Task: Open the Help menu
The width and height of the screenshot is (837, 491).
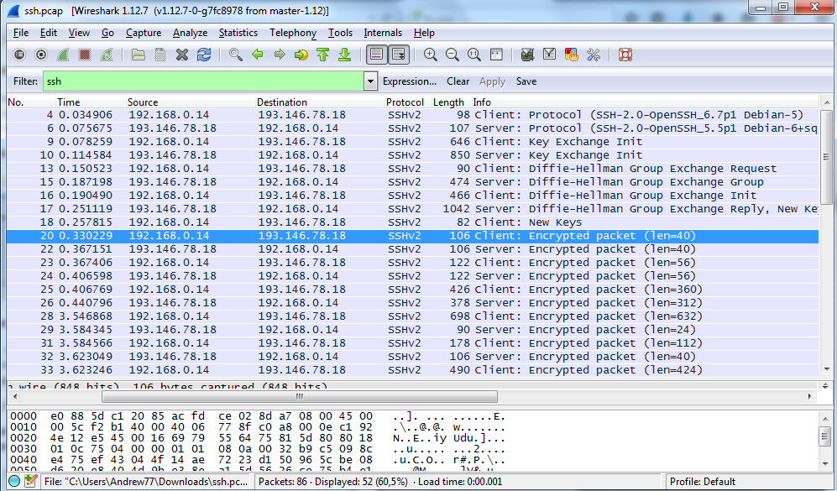Action: tap(424, 33)
